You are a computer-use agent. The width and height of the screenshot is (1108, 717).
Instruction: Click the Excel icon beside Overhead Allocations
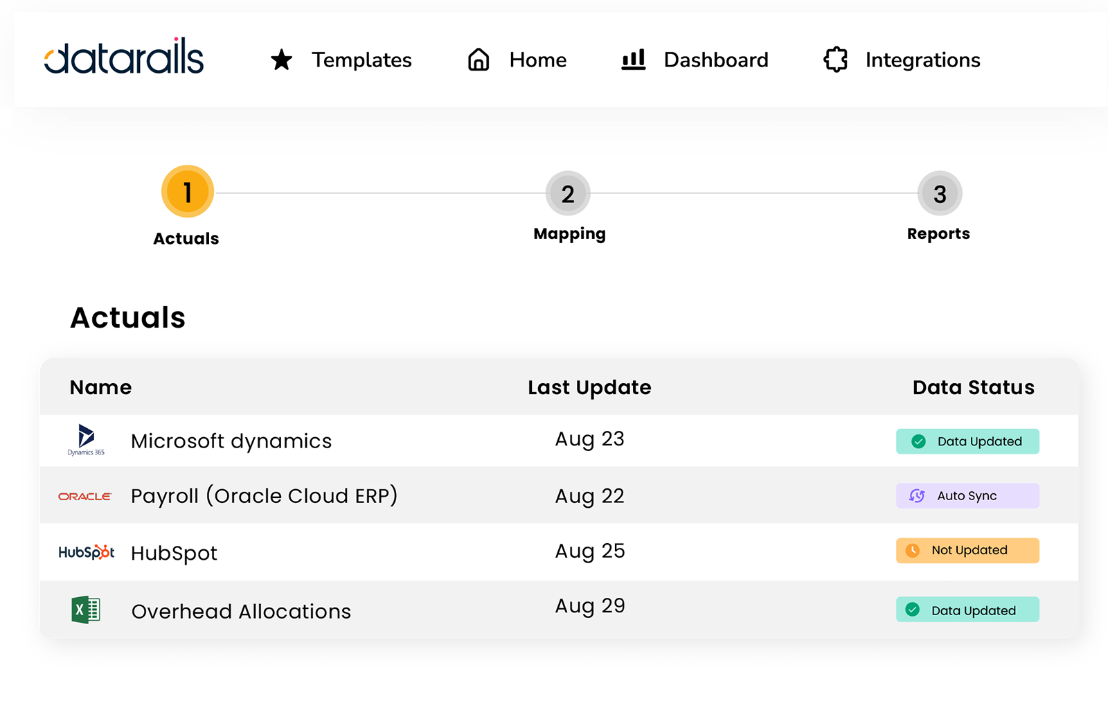[86, 610]
